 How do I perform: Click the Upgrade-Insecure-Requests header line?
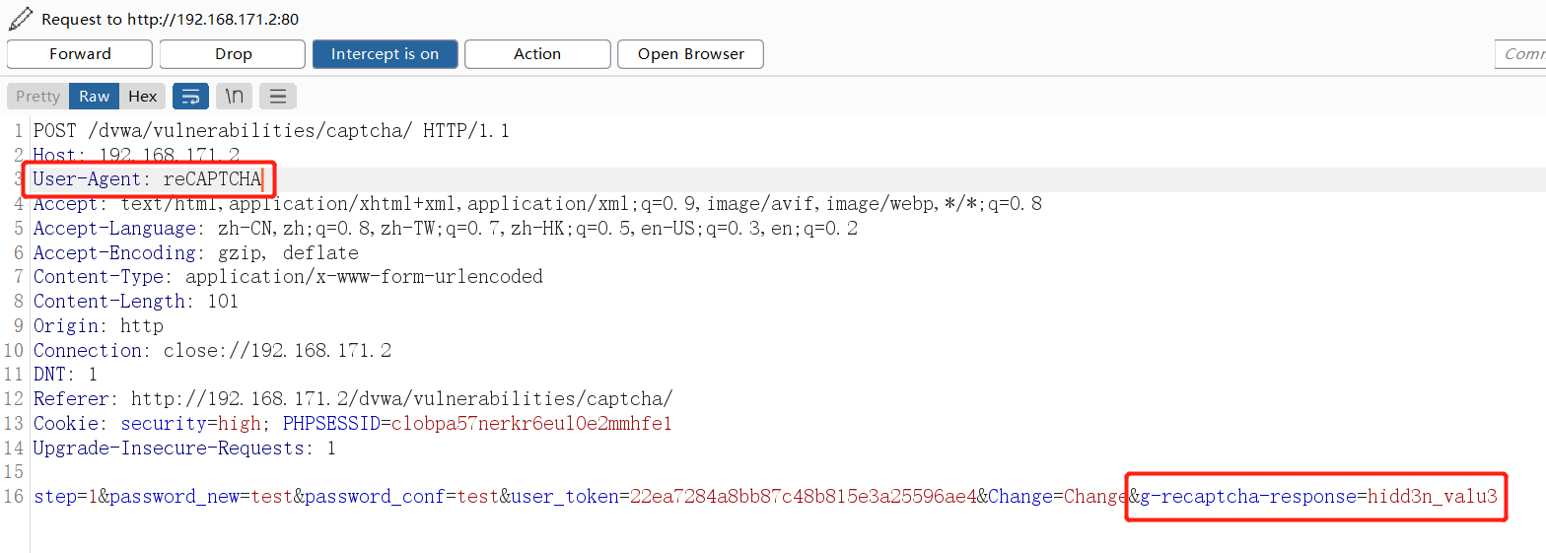tap(184, 449)
